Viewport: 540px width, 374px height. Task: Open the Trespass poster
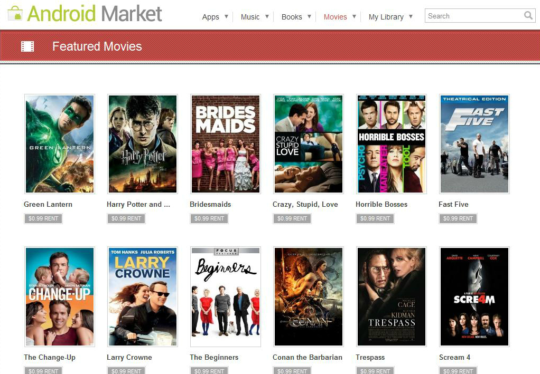point(392,296)
